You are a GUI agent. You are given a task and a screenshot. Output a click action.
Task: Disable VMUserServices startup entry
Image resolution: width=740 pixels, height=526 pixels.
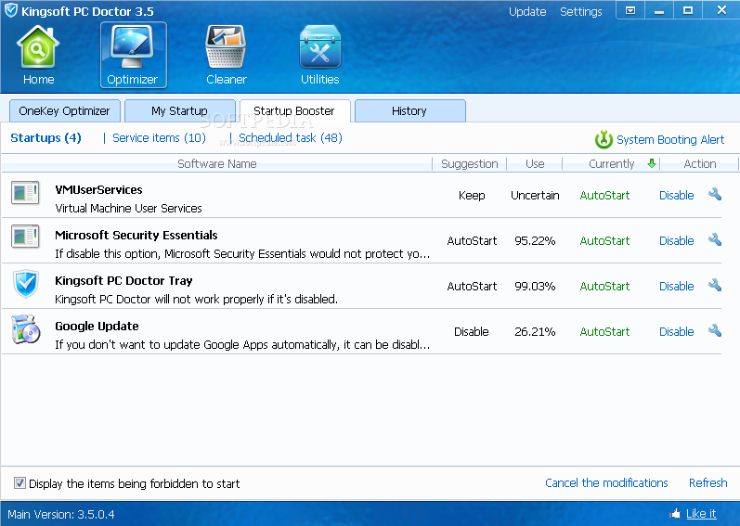[x=676, y=195]
